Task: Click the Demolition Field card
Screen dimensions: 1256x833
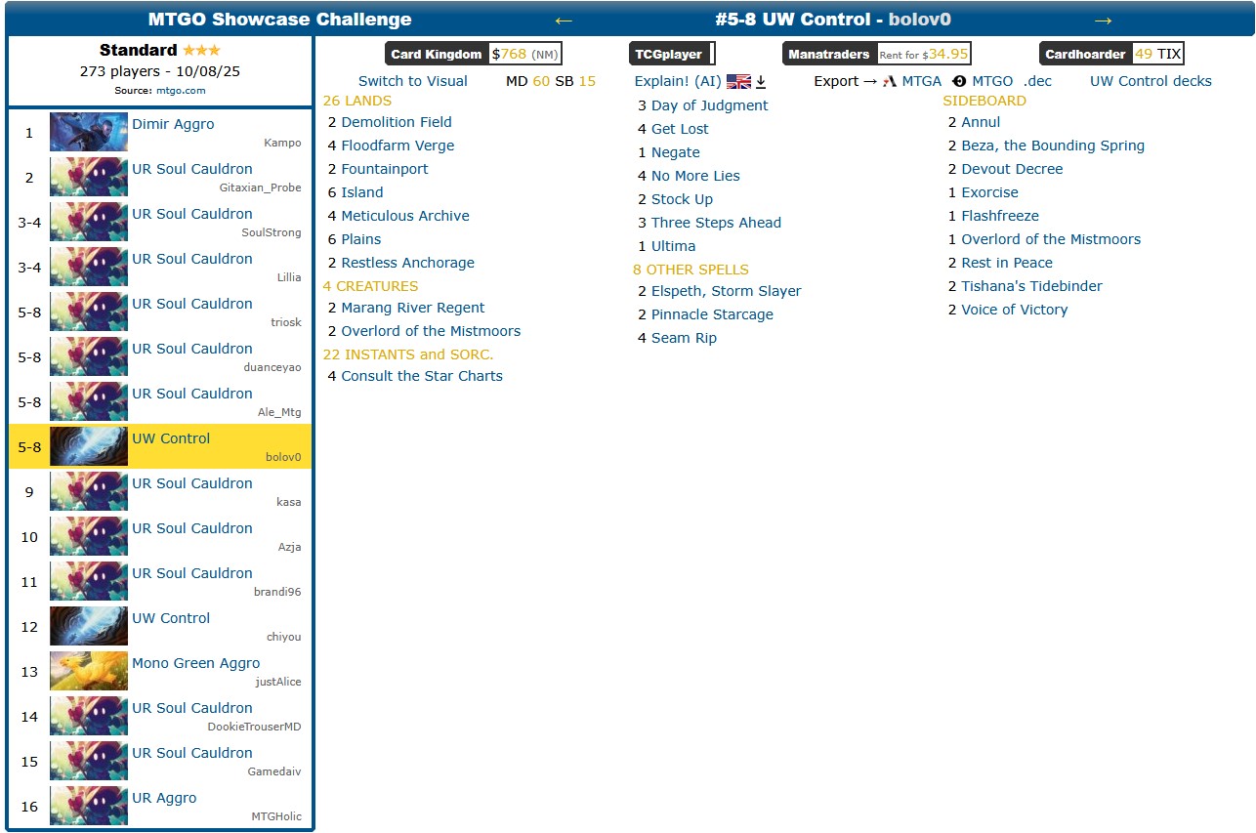Action: [397, 122]
